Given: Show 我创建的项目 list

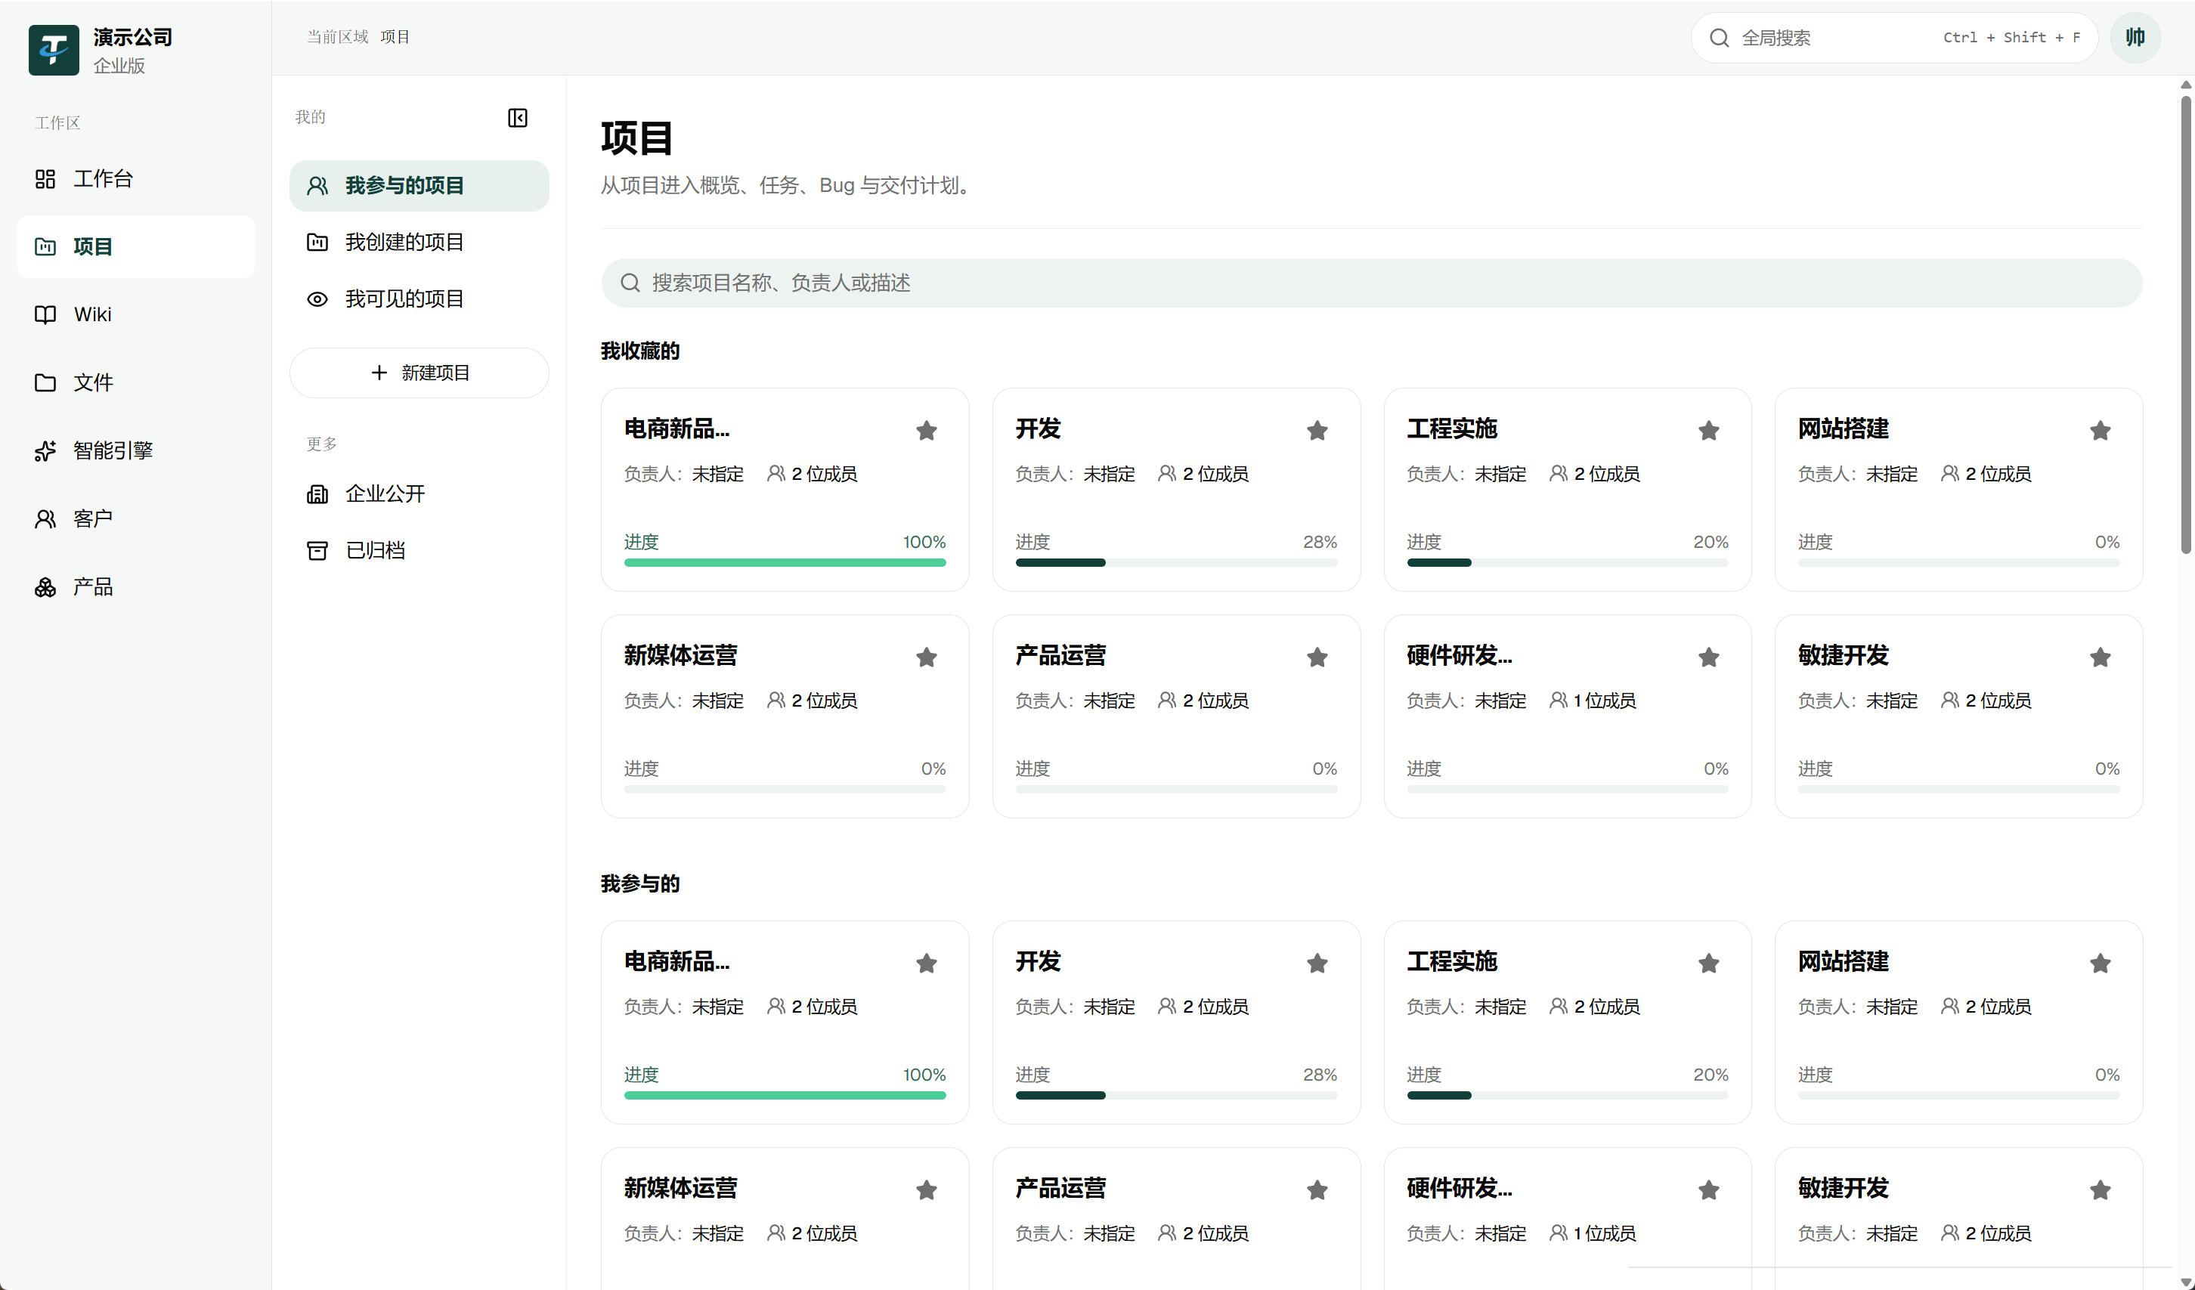Looking at the screenshot, I should point(419,242).
